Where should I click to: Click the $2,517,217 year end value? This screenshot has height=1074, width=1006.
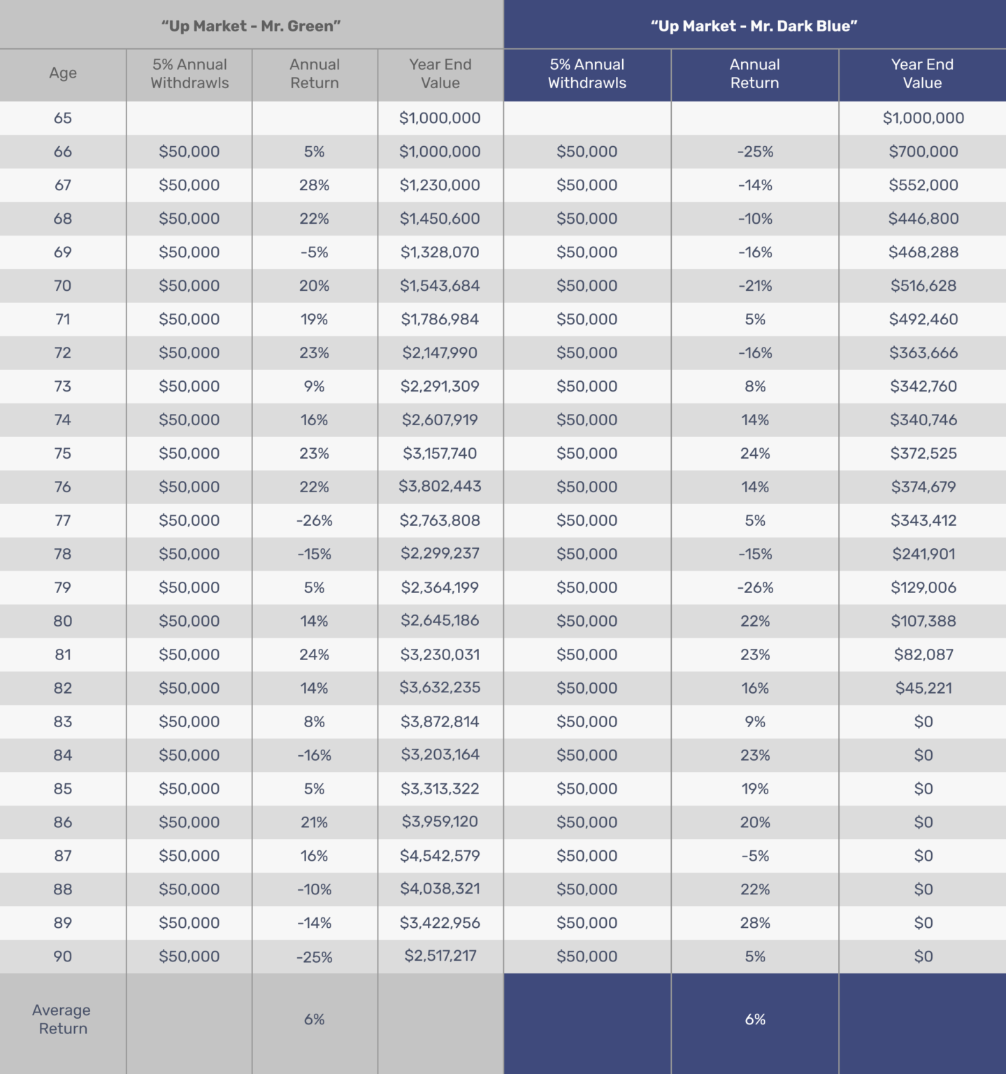tap(440, 957)
